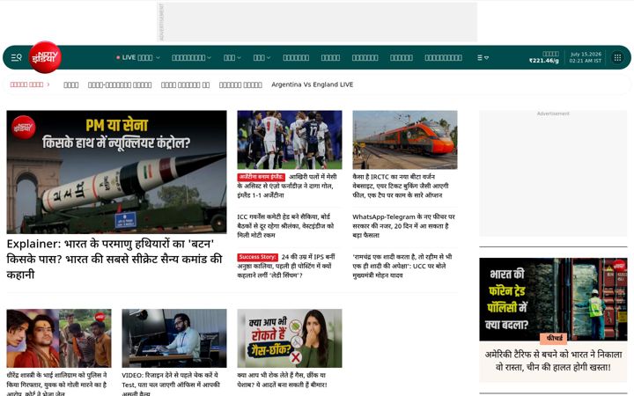
Task: Open the ICC गवर्नेंस कमेटी headline
Action: pyautogui.click(x=285, y=226)
